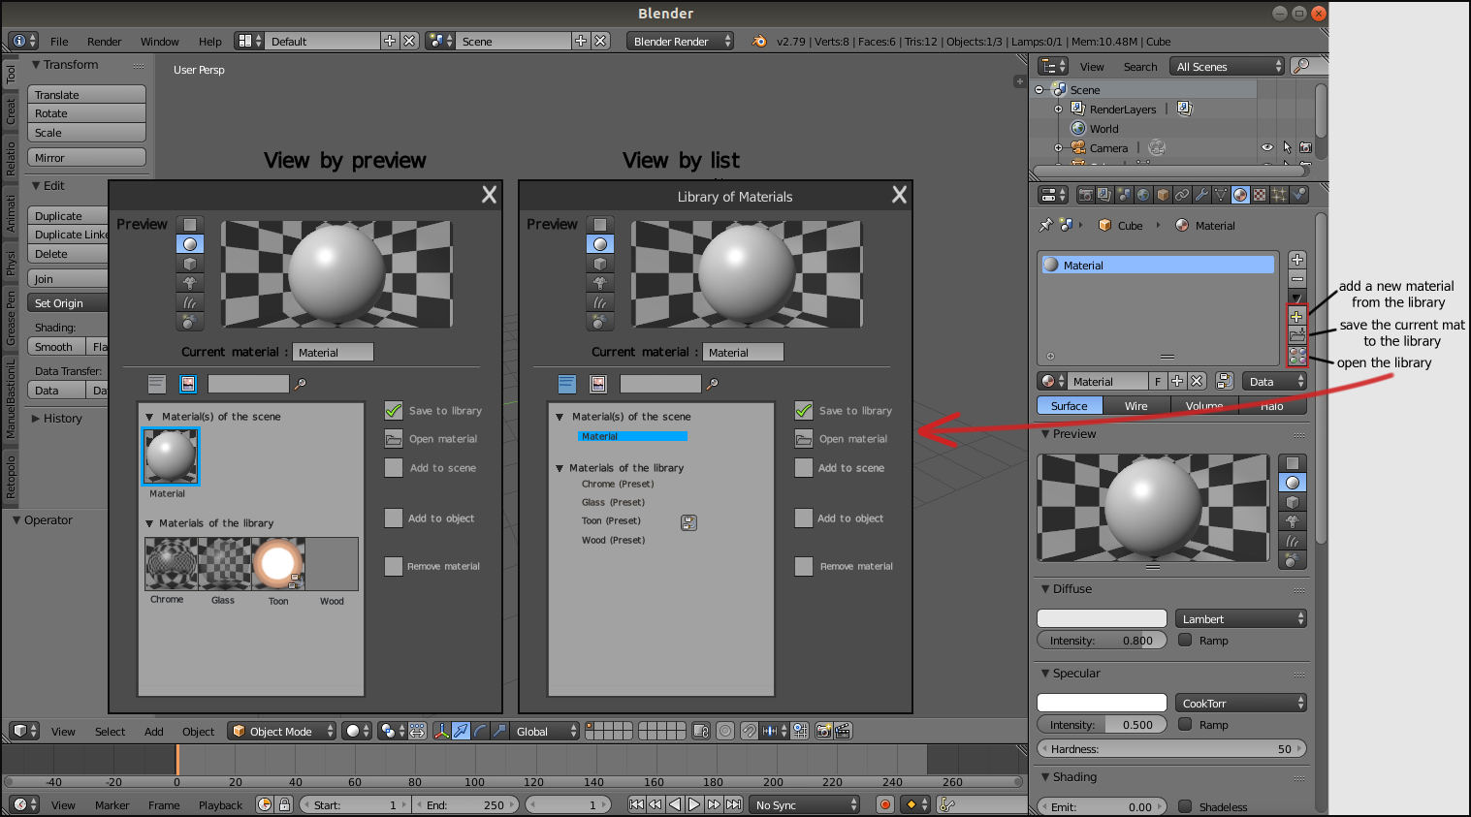Click the open the library icon

click(1296, 356)
